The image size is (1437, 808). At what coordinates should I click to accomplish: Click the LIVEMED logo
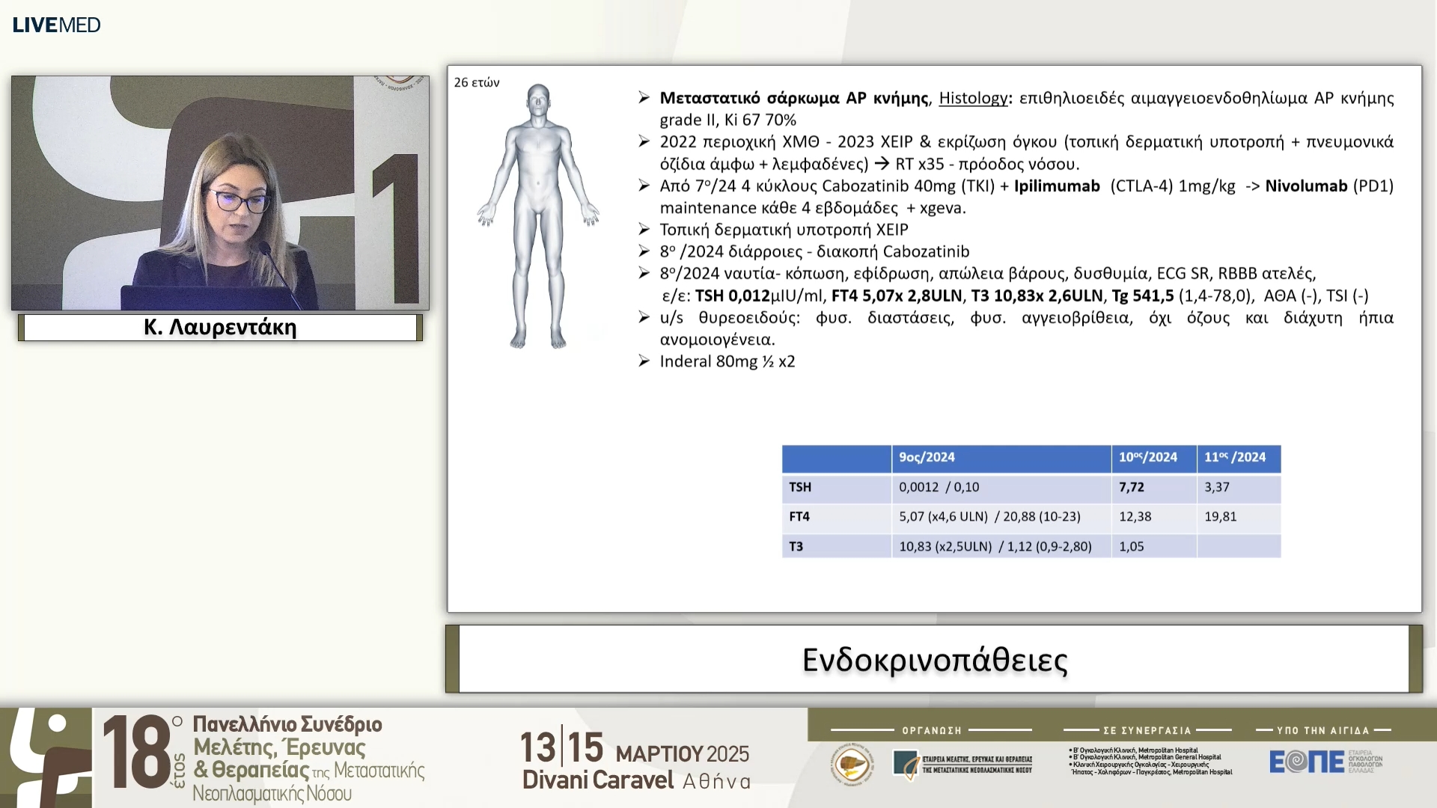pyautogui.click(x=56, y=25)
